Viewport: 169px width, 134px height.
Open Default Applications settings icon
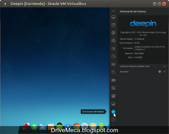[113, 25]
